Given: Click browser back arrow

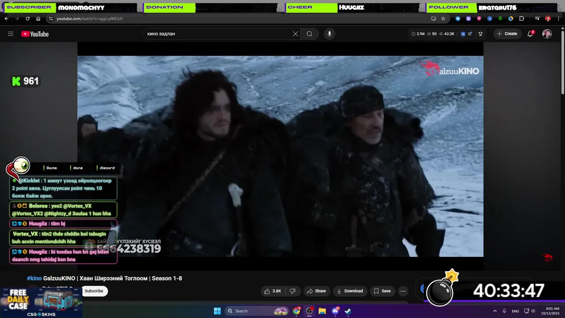Looking at the screenshot, I should pyautogui.click(x=6, y=19).
